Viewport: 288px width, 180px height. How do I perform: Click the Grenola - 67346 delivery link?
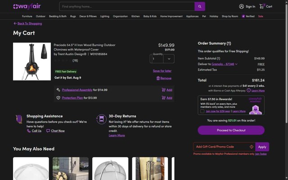pos(223,64)
